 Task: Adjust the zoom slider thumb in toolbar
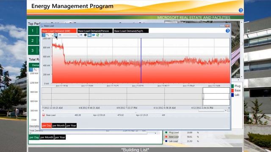pos(78,35)
